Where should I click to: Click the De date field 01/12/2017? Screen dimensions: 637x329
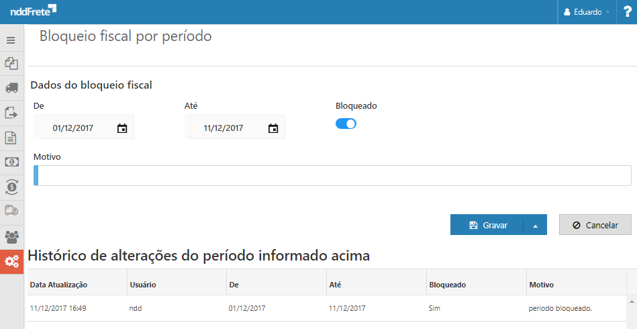click(73, 128)
